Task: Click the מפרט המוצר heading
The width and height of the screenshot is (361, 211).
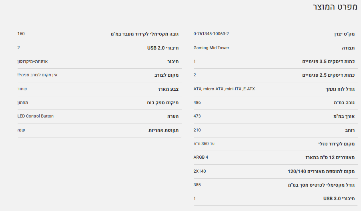Action: point(335,7)
